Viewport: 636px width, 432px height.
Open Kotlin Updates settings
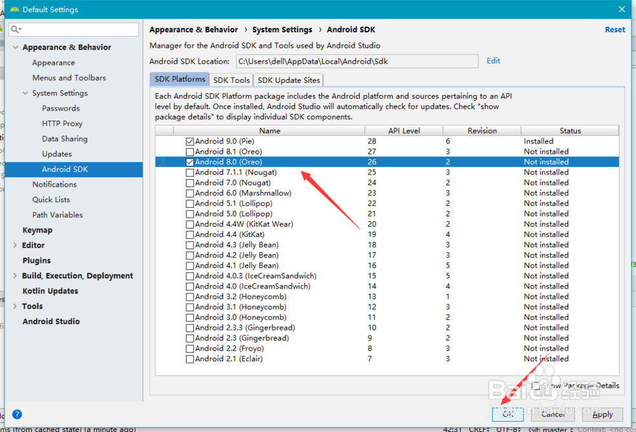50,291
